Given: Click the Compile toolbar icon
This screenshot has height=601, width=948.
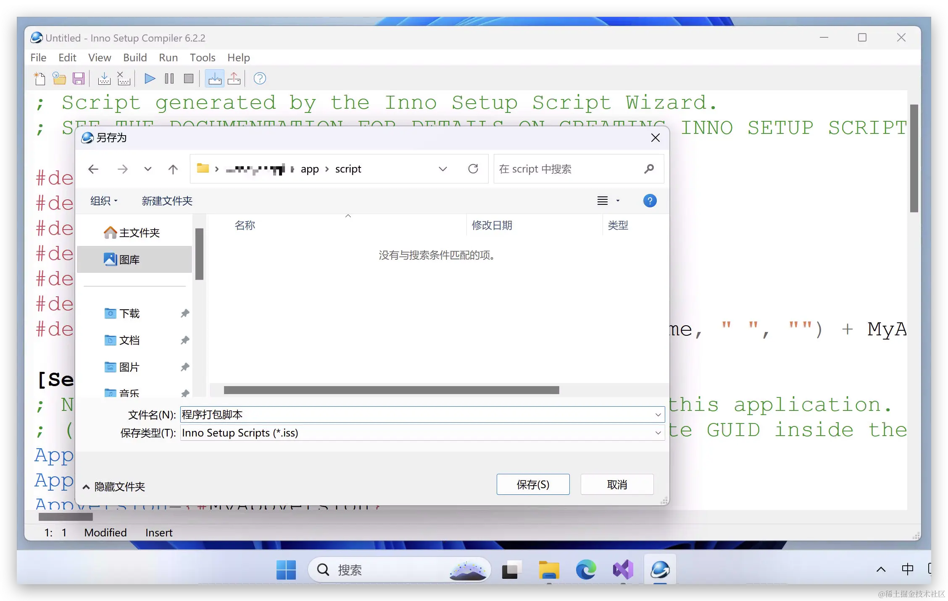Looking at the screenshot, I should [x=104, y=78].
